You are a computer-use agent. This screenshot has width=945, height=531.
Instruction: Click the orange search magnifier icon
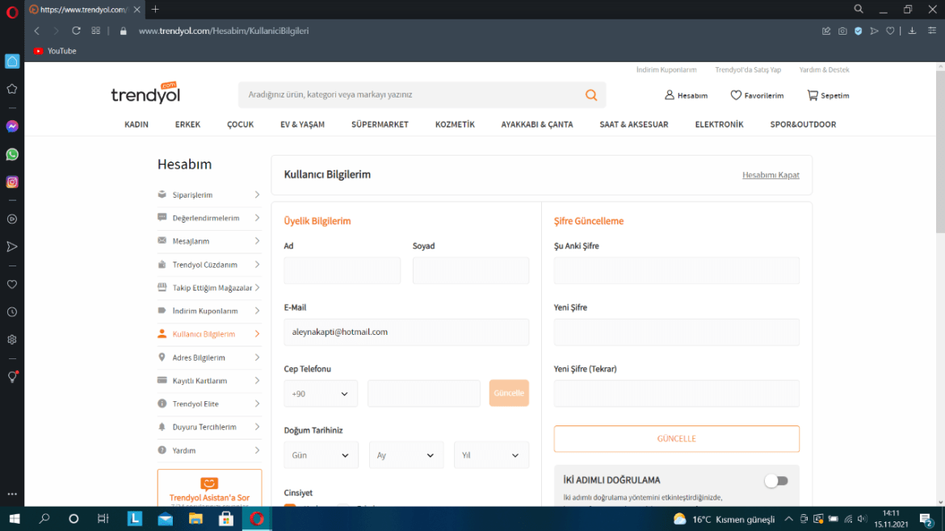[591, 95]
